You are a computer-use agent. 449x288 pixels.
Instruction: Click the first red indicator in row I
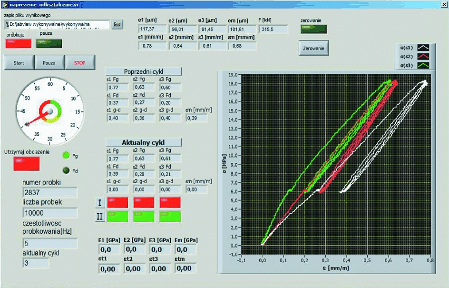pos(118,202)
